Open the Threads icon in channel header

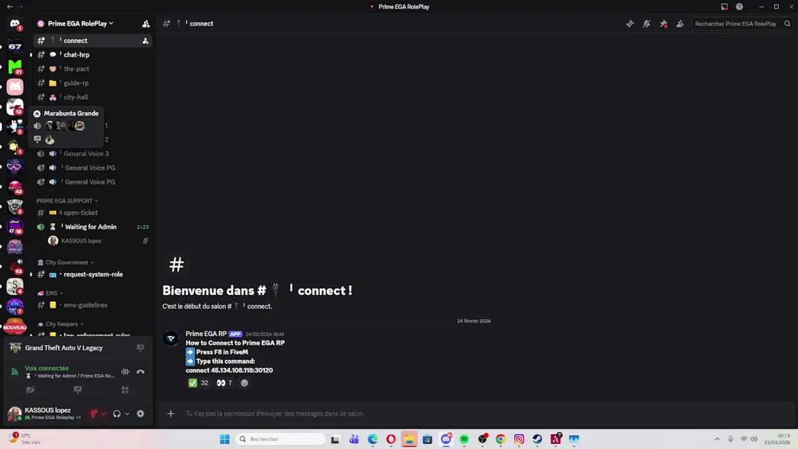coord(630,24)
